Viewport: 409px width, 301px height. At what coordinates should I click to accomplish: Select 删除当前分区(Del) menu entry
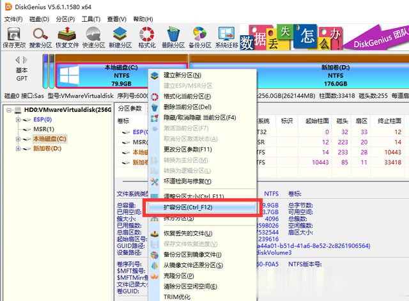tap(203, 107)
